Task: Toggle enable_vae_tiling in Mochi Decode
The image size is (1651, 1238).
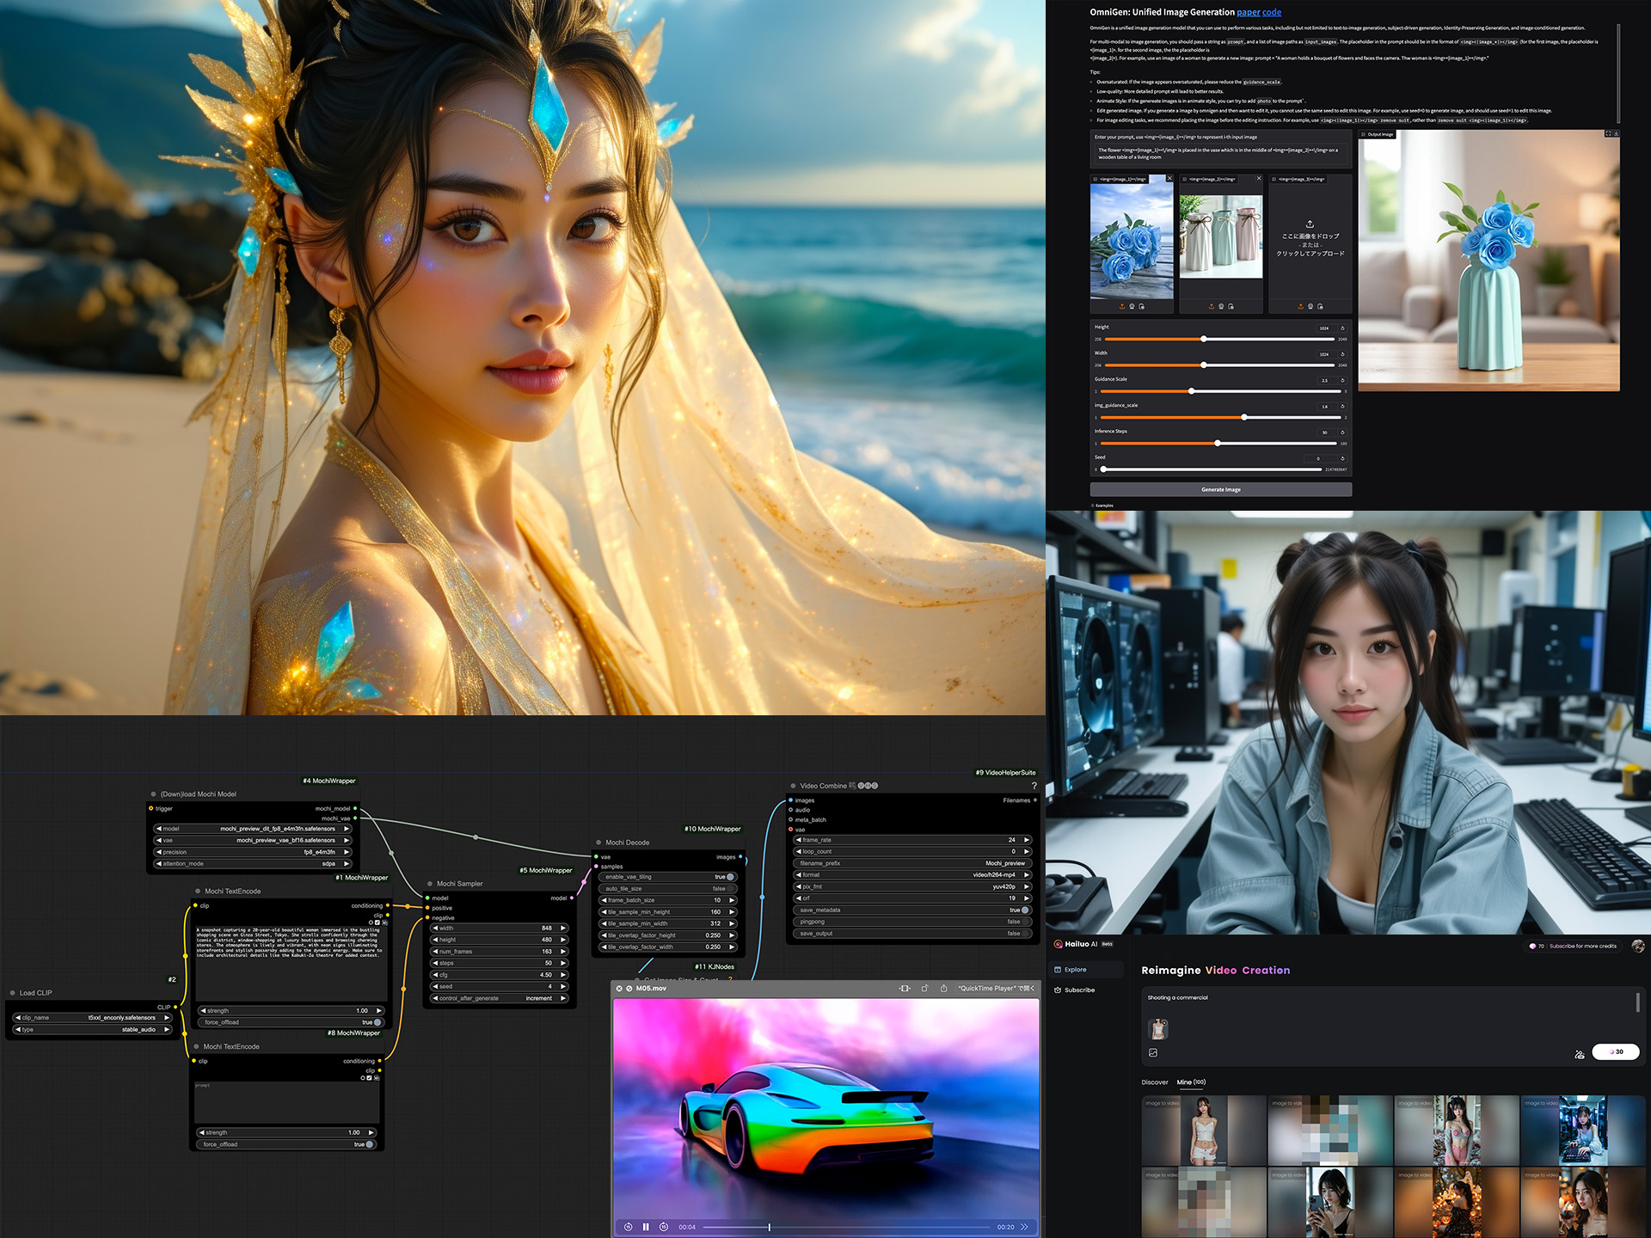Action: coord(729,877)
